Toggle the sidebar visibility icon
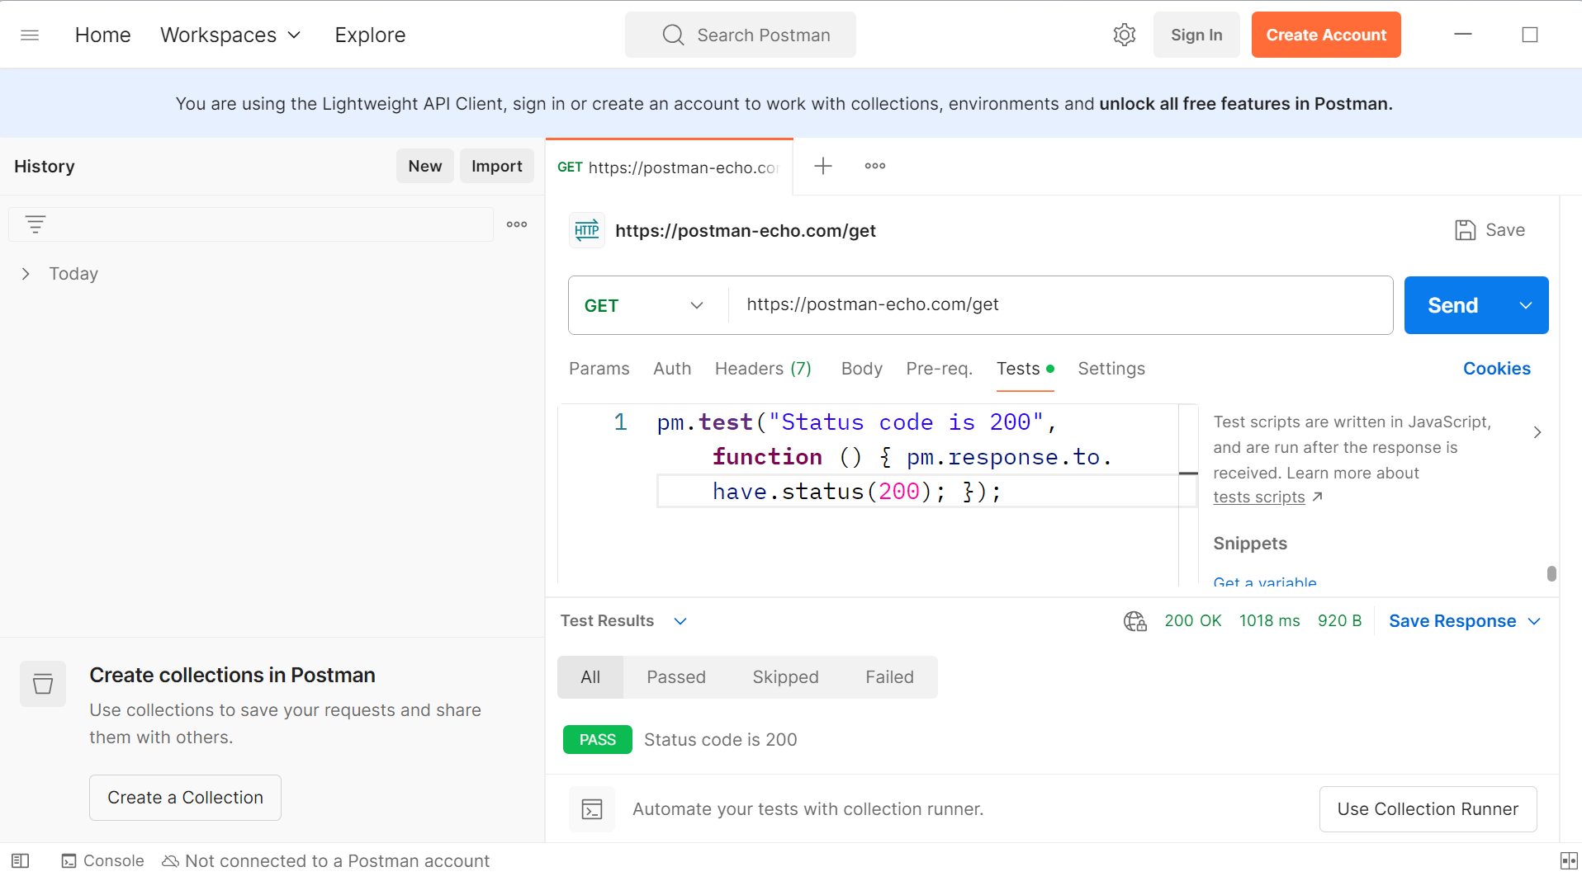 click(21, 861)
